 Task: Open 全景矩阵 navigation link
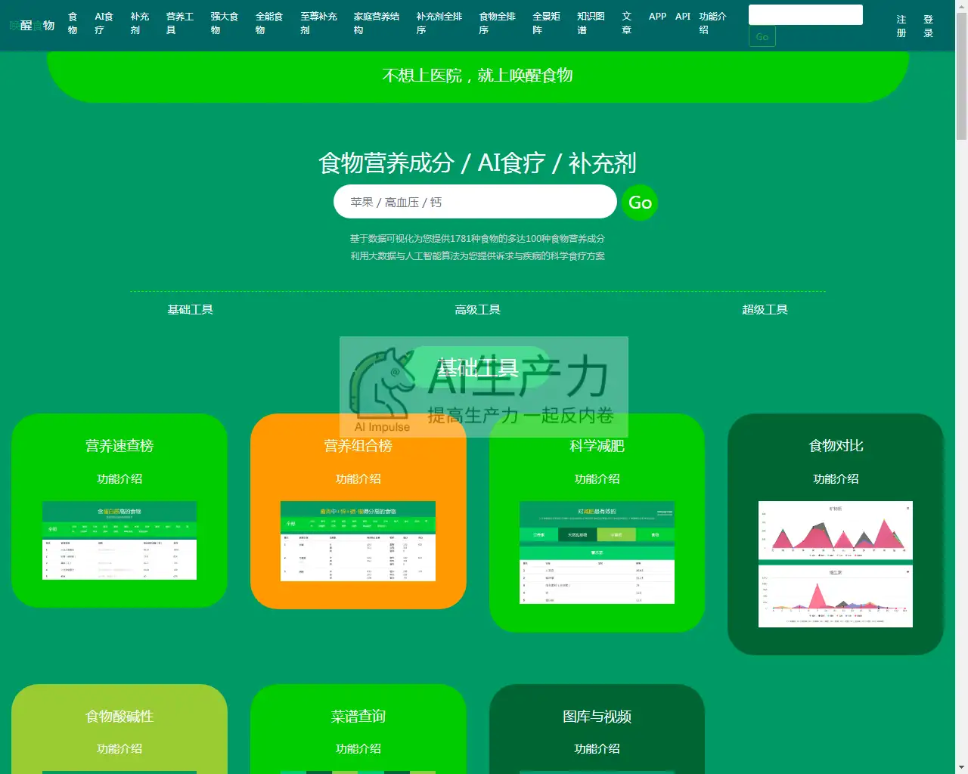click(546, 23)
